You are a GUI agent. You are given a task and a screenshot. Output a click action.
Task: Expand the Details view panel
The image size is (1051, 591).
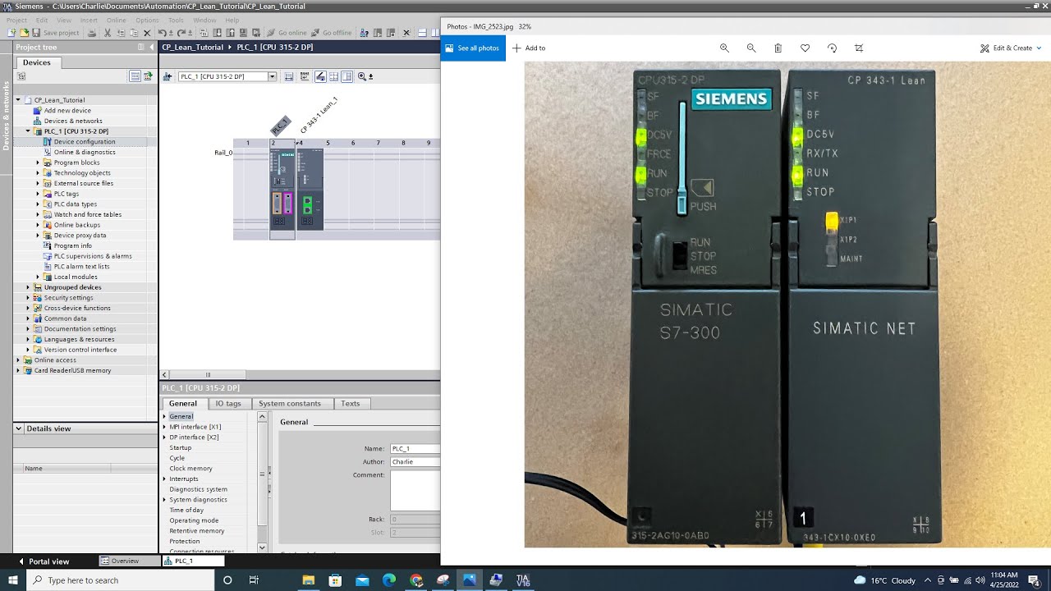pos(18,428)
